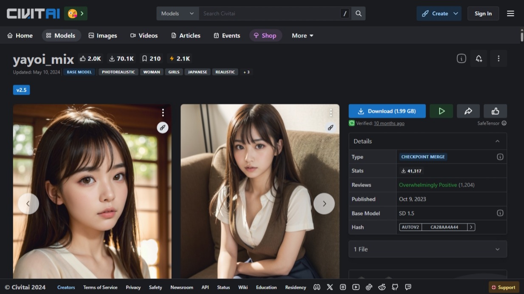Open the TikTok icon in the footer
This screenshot has width=524, height=294.
click(368, 287)
